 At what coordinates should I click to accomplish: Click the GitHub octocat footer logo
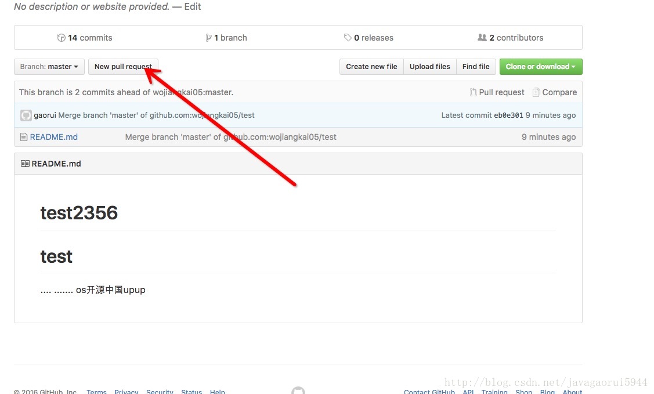point(298,391)
